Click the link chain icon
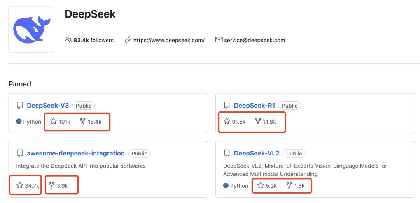This screenshot has height=203, width=420. click(128, 40)
